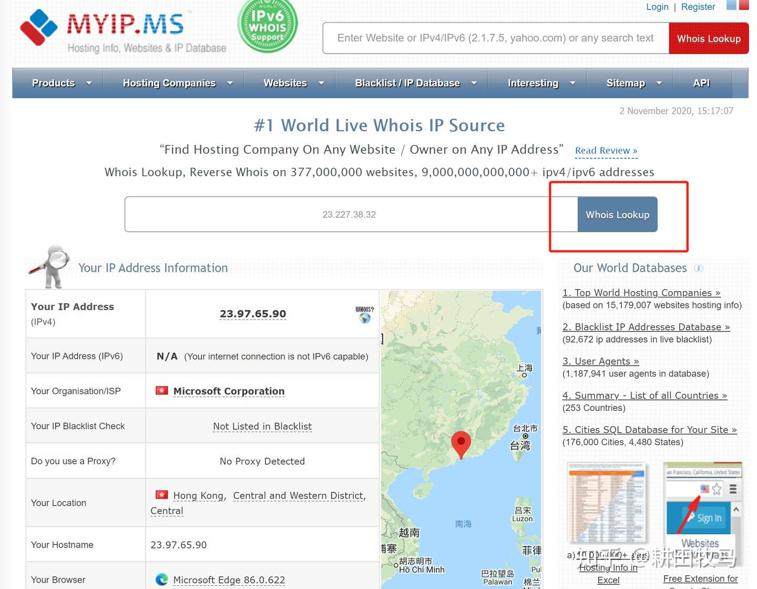Open the API menu item
The image size is (757, 589).
[701, 83]
